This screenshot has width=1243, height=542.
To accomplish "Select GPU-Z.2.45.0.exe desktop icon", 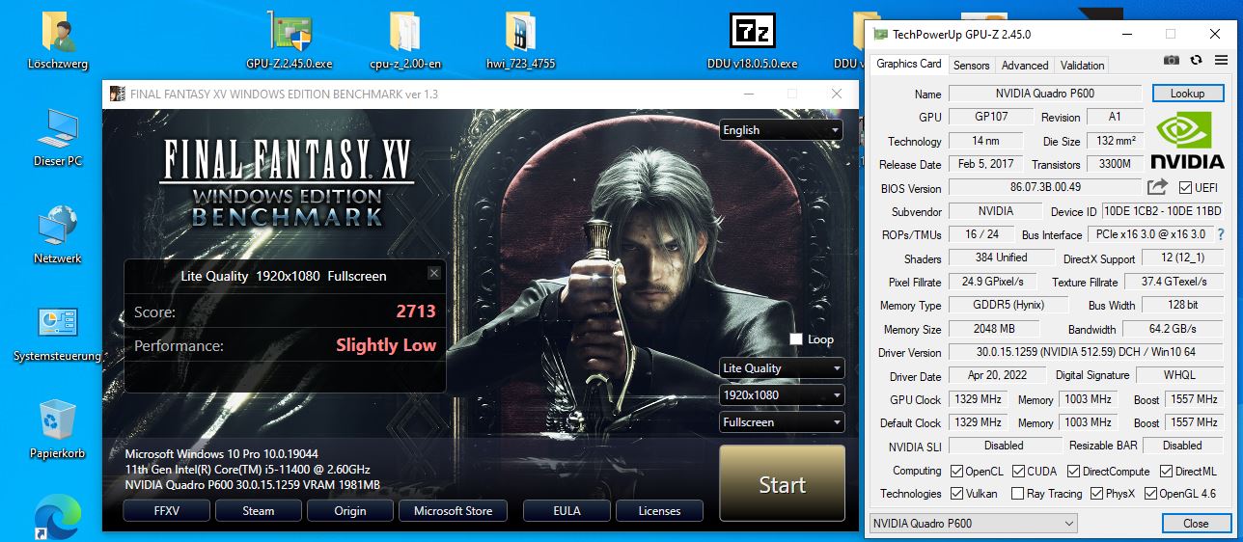I will tap(289, 41).
